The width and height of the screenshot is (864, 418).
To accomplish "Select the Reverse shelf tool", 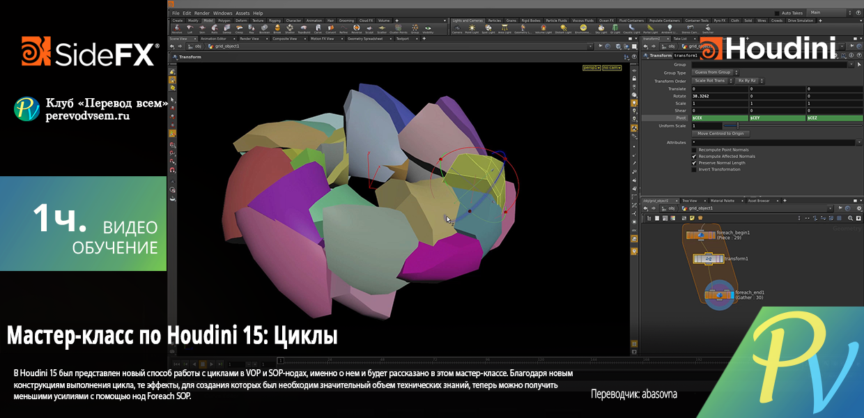I will tap(357, 28).
